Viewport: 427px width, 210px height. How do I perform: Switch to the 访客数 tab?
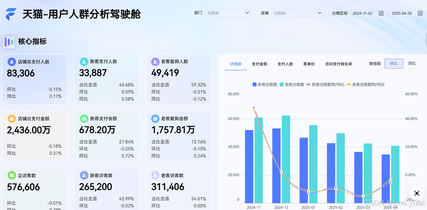click(x=236, y=64)
